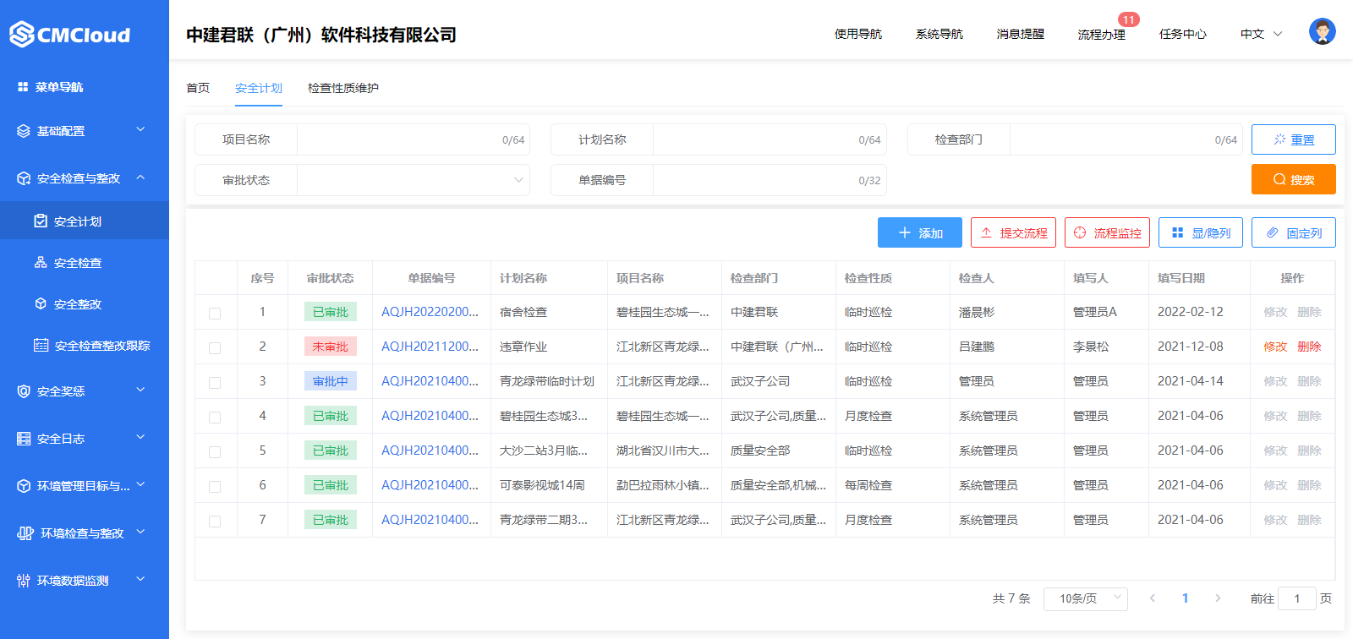This screenshot has width=1353, height=639.
Task: Open 流程办理 in top menu
Action: (1102, 35)
